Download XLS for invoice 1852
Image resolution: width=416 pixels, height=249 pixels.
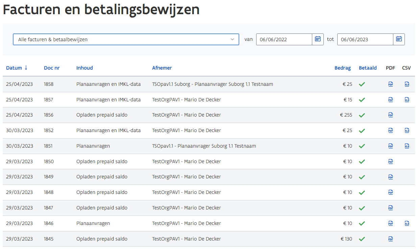click(x=407, y=130)
